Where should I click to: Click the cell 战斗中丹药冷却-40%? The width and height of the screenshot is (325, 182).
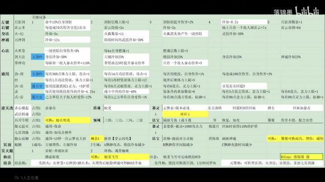pyautogui.click(x=126, y=91)
